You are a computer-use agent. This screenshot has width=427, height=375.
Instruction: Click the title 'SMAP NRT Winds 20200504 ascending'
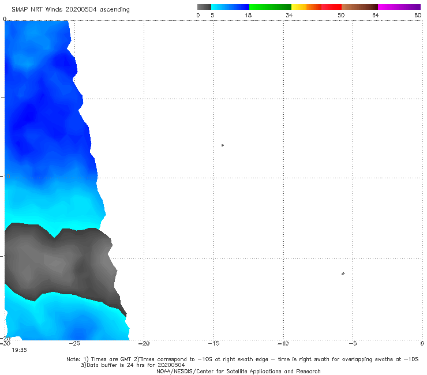70,10
